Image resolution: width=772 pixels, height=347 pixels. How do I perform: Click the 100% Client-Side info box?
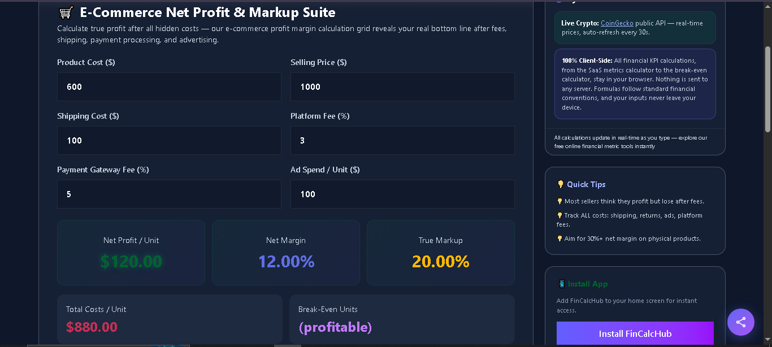click(635, 84)
